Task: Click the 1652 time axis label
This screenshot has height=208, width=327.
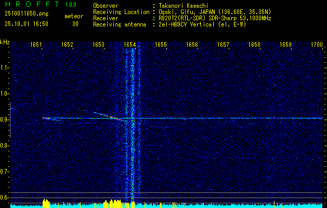Action: [68, 45]
